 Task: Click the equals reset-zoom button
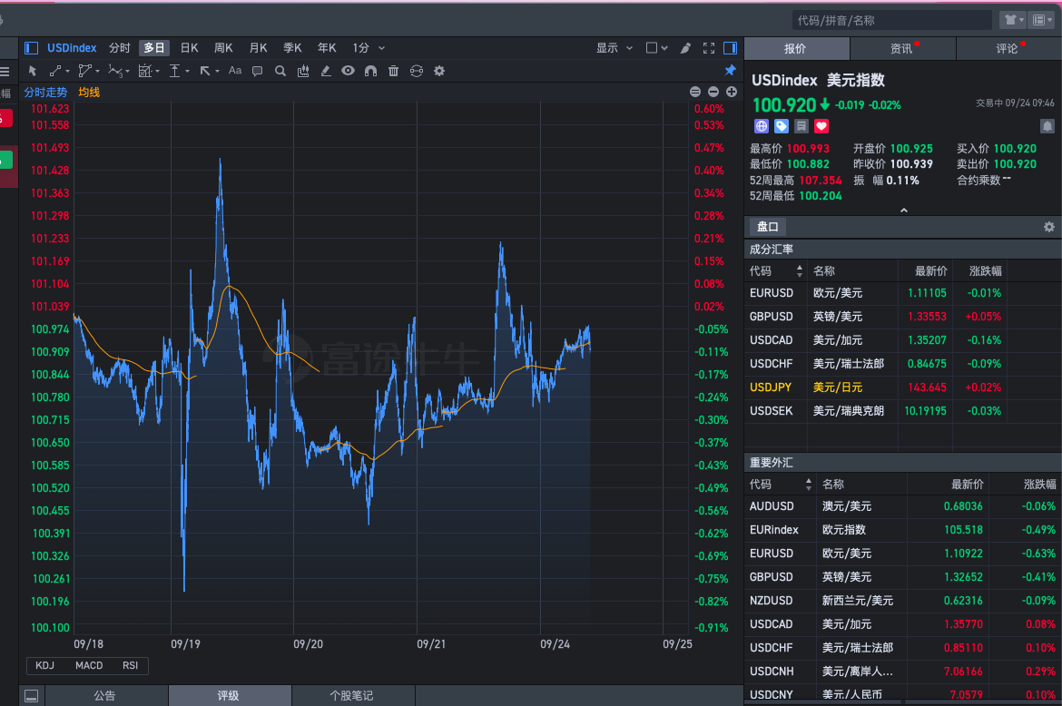pos(695,92)
